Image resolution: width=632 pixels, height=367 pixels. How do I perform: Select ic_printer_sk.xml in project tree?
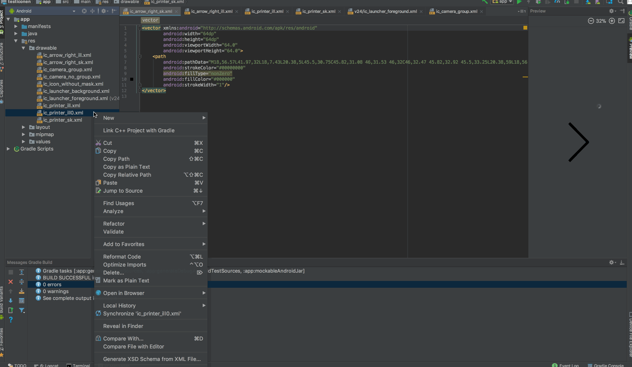tap(62, 120)
